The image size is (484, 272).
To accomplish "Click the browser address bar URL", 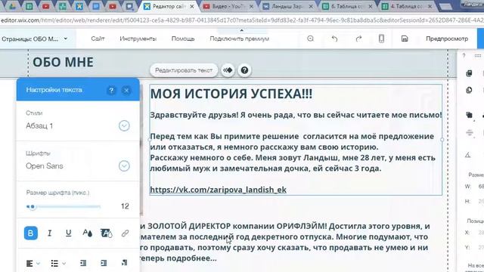I will 242,20.
